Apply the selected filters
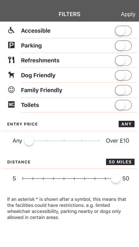 coord(128,14)
